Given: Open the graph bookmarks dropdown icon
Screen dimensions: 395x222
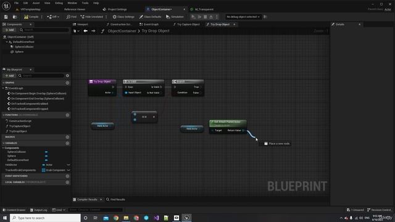Looking at the screenshot, I should (76, 31).
